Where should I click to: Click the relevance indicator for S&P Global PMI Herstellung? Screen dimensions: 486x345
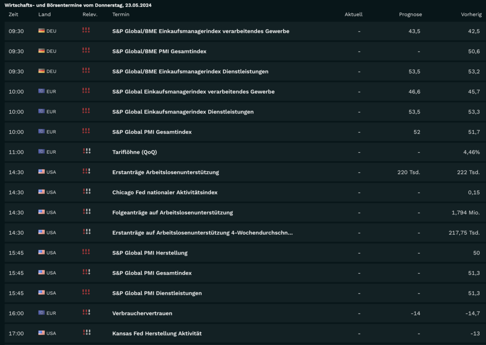pyautogui.click(x=86, y=252)
